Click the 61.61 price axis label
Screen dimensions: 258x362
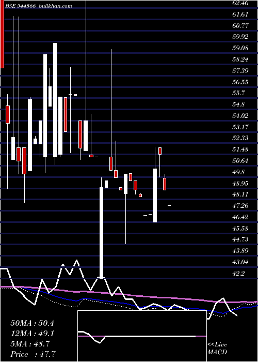pyautogui.click(x=240, y=14)
